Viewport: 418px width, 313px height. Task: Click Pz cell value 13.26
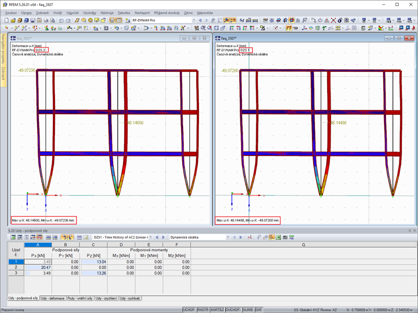click(x=94, y=273)
